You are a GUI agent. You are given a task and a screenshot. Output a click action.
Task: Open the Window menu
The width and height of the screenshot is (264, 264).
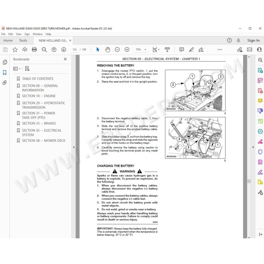38,34
